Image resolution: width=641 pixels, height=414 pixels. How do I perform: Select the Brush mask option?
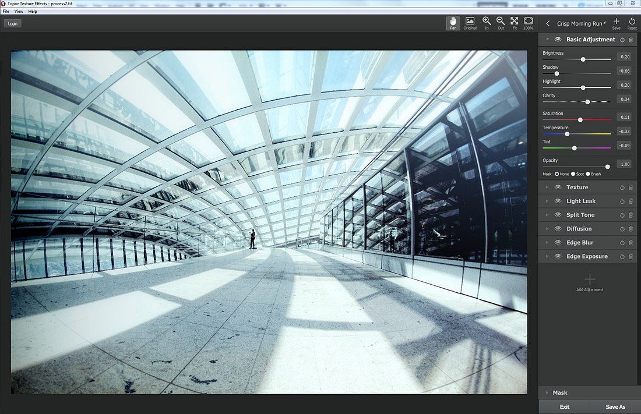tap(589, 174)
